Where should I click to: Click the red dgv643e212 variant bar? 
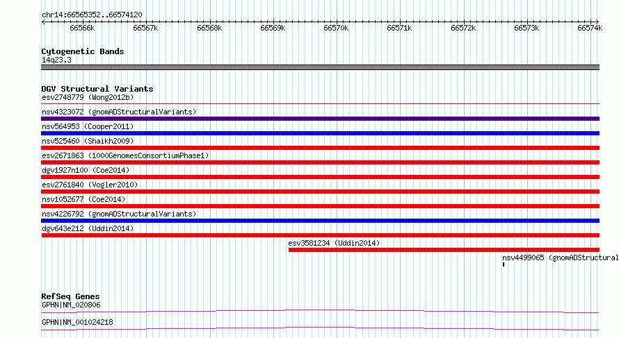(320, 235)
